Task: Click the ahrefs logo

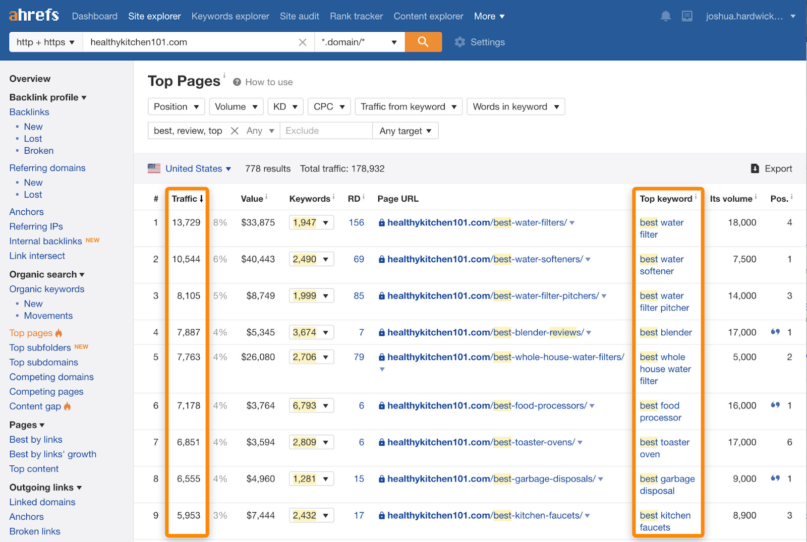Action: click(x=32, y=15)
